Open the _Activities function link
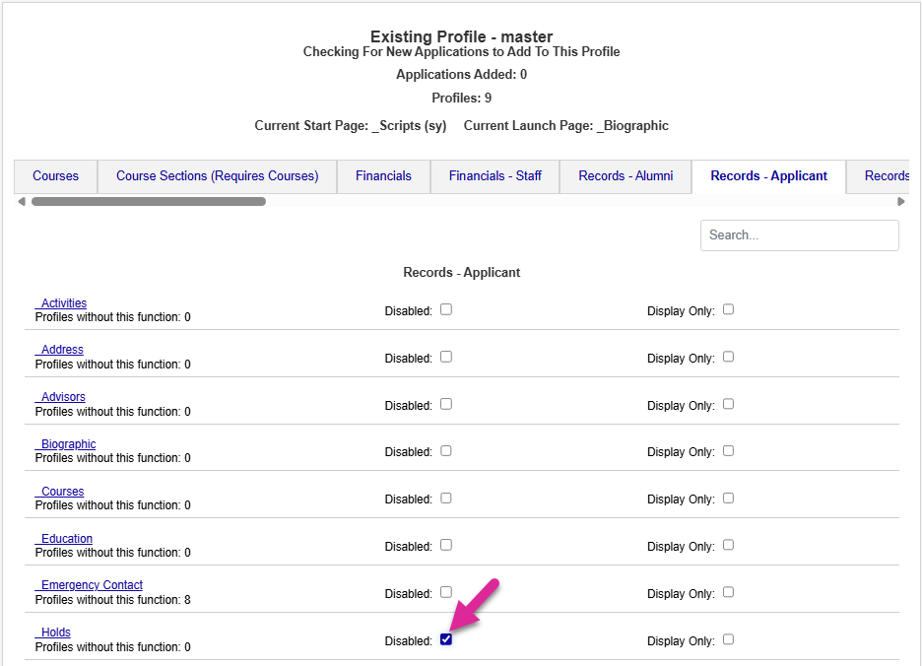922x666 pixels. click(x=61, y=303)
